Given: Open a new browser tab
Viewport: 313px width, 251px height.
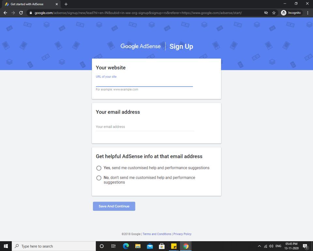Looking at the screenshot, I should [x=66, y=4].
